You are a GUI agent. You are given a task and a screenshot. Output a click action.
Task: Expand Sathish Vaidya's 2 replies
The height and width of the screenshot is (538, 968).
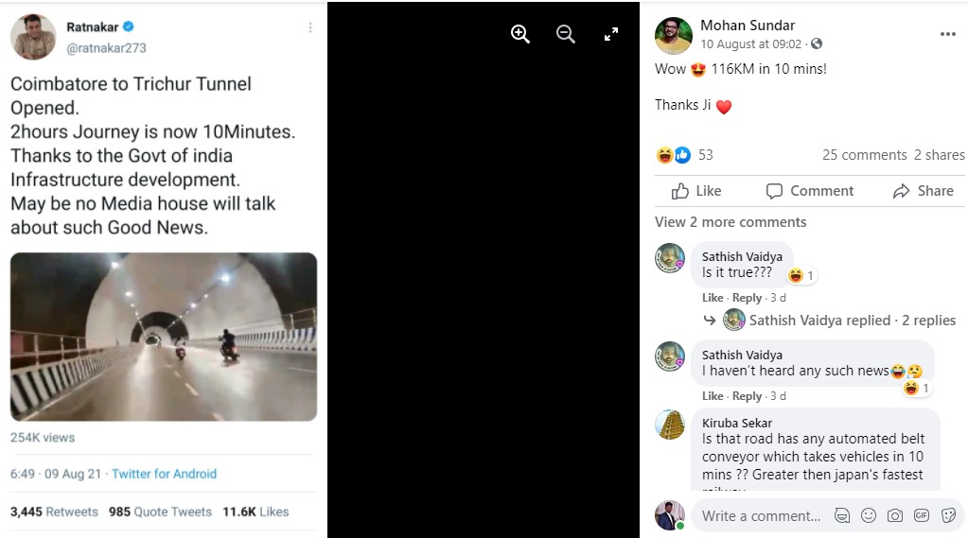(852, 321)
